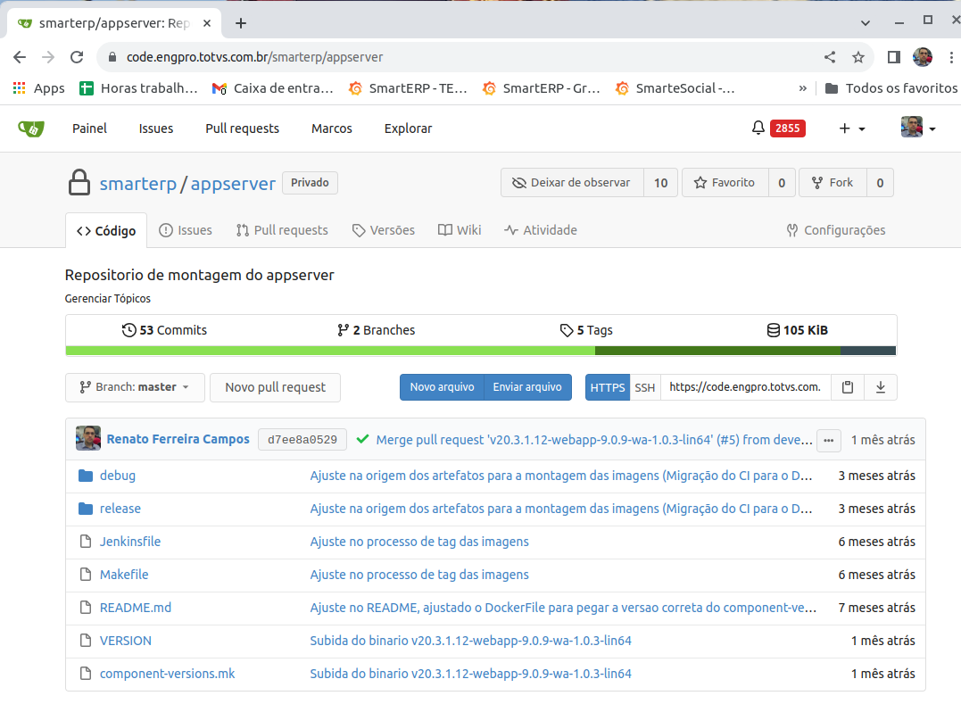The height and width of the screenshot is (704, 961).
Task: Open Configurações settings tab
Action: click(836, 230)
